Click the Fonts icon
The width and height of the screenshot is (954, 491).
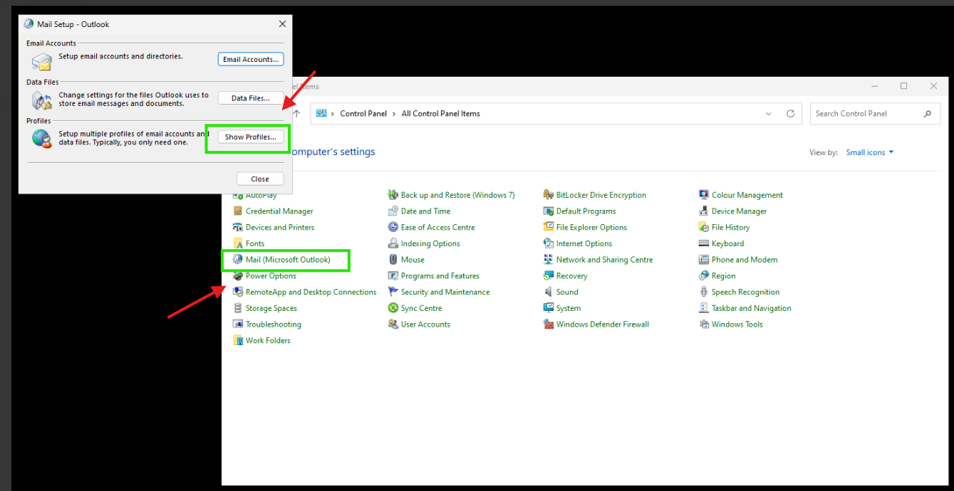(238, 243)
